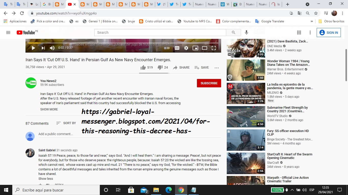348x195 pixels.
Task: Expand description with SHOW MORE
Action: click(x=49, y=109)
